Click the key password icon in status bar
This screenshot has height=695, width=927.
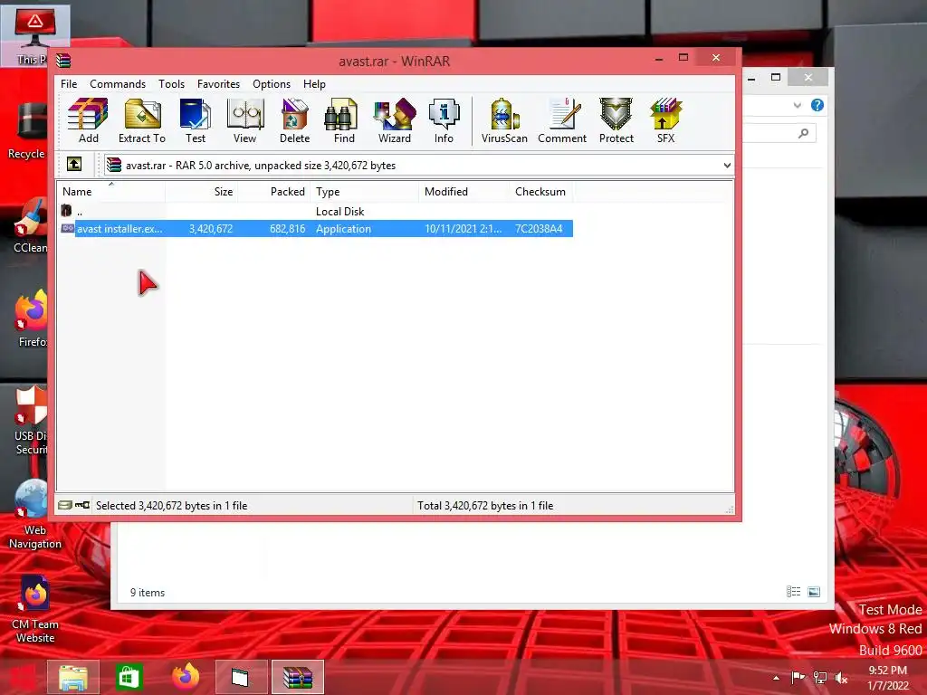tap(82, 505)
